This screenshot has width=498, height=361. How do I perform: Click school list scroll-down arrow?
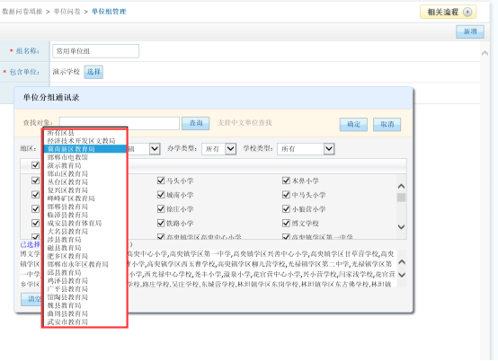(x=402, y=227)
